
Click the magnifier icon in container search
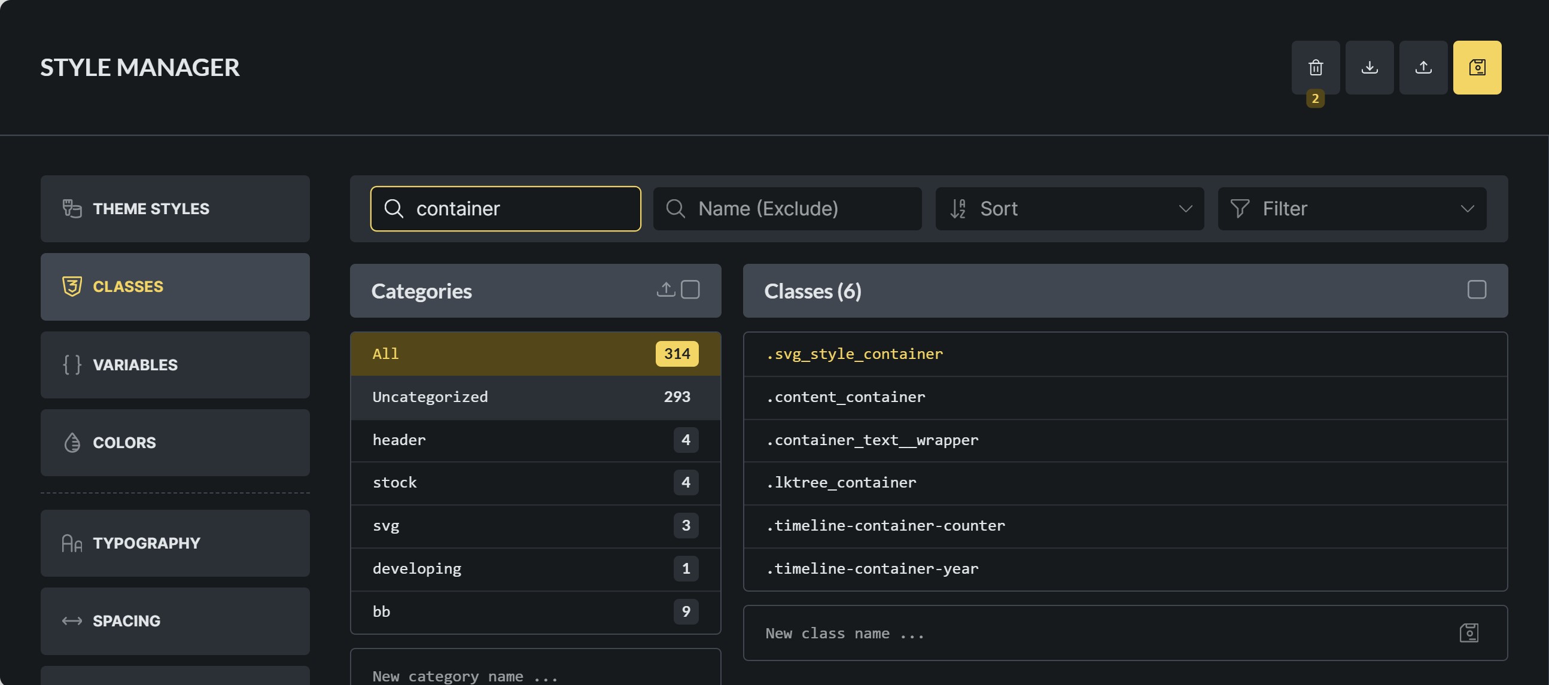[x=394, y=209]
